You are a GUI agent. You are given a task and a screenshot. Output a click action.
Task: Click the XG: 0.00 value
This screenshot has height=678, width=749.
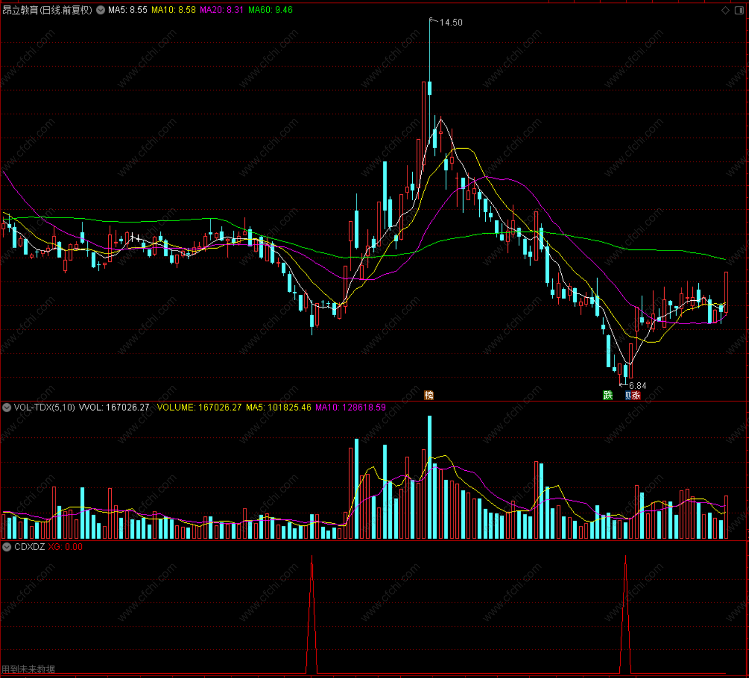(x=66, y=547)
